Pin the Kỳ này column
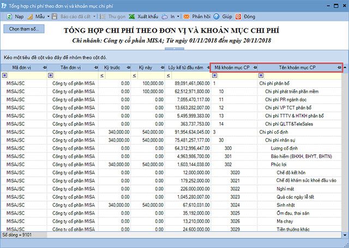Screen dimensions: 349x248 [x=163, y=68]
